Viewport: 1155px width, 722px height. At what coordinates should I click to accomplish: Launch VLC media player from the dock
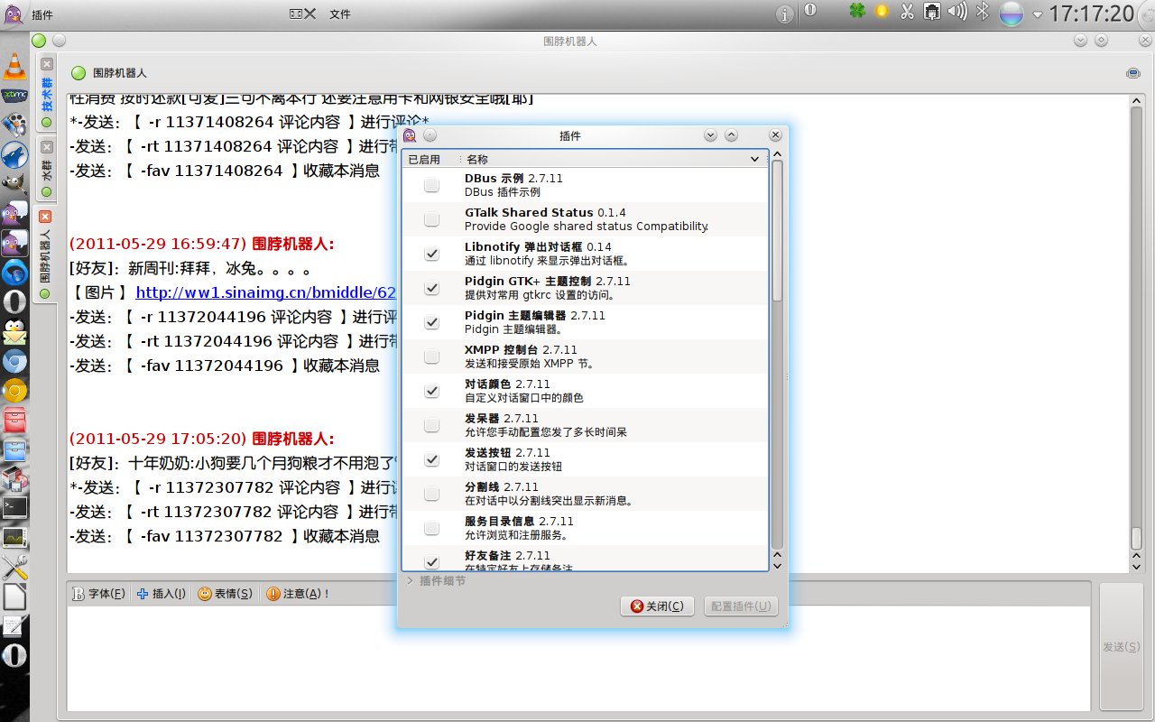click(x=14, y=66)
